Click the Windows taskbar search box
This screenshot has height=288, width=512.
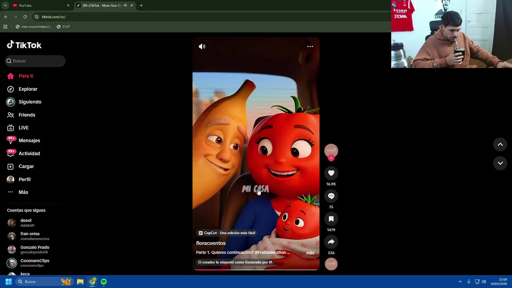click(x=44, y=282)
